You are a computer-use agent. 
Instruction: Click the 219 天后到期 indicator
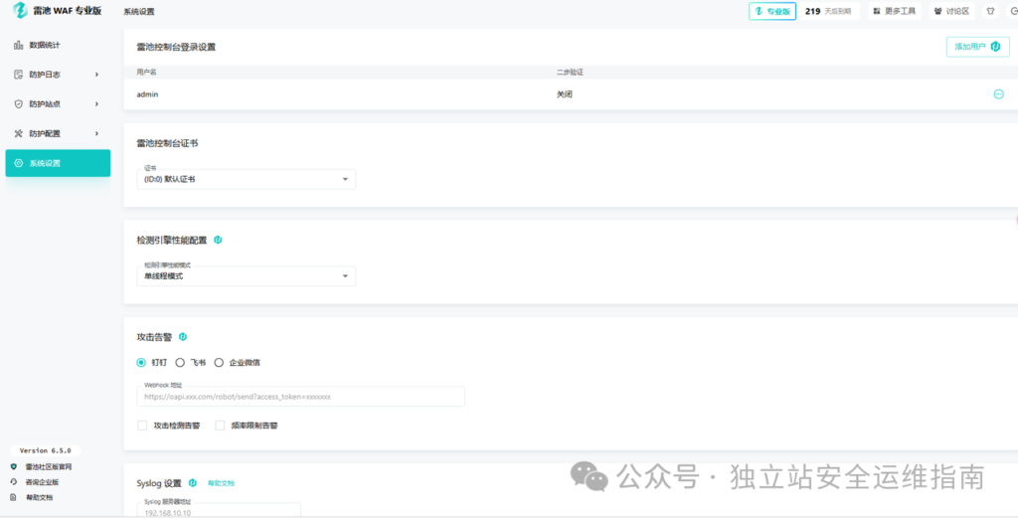point(829,11)
